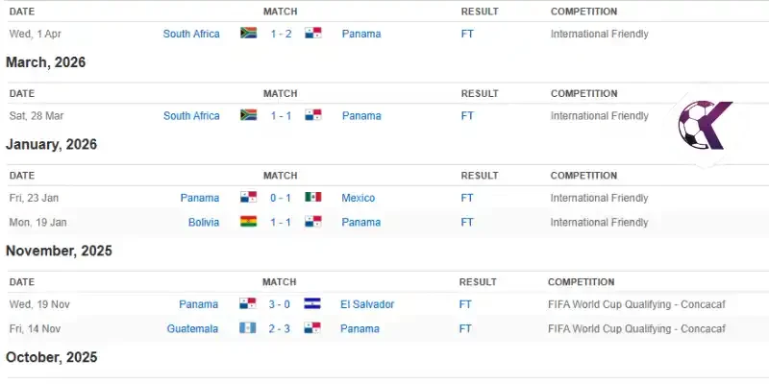Click the FT result for 19 Jan match
The image size is (769, 384).
point(467,223)
